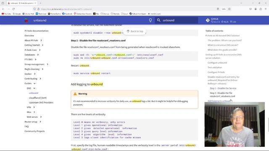
Task: Click the Warning admonition title
Action: [134, 94]
